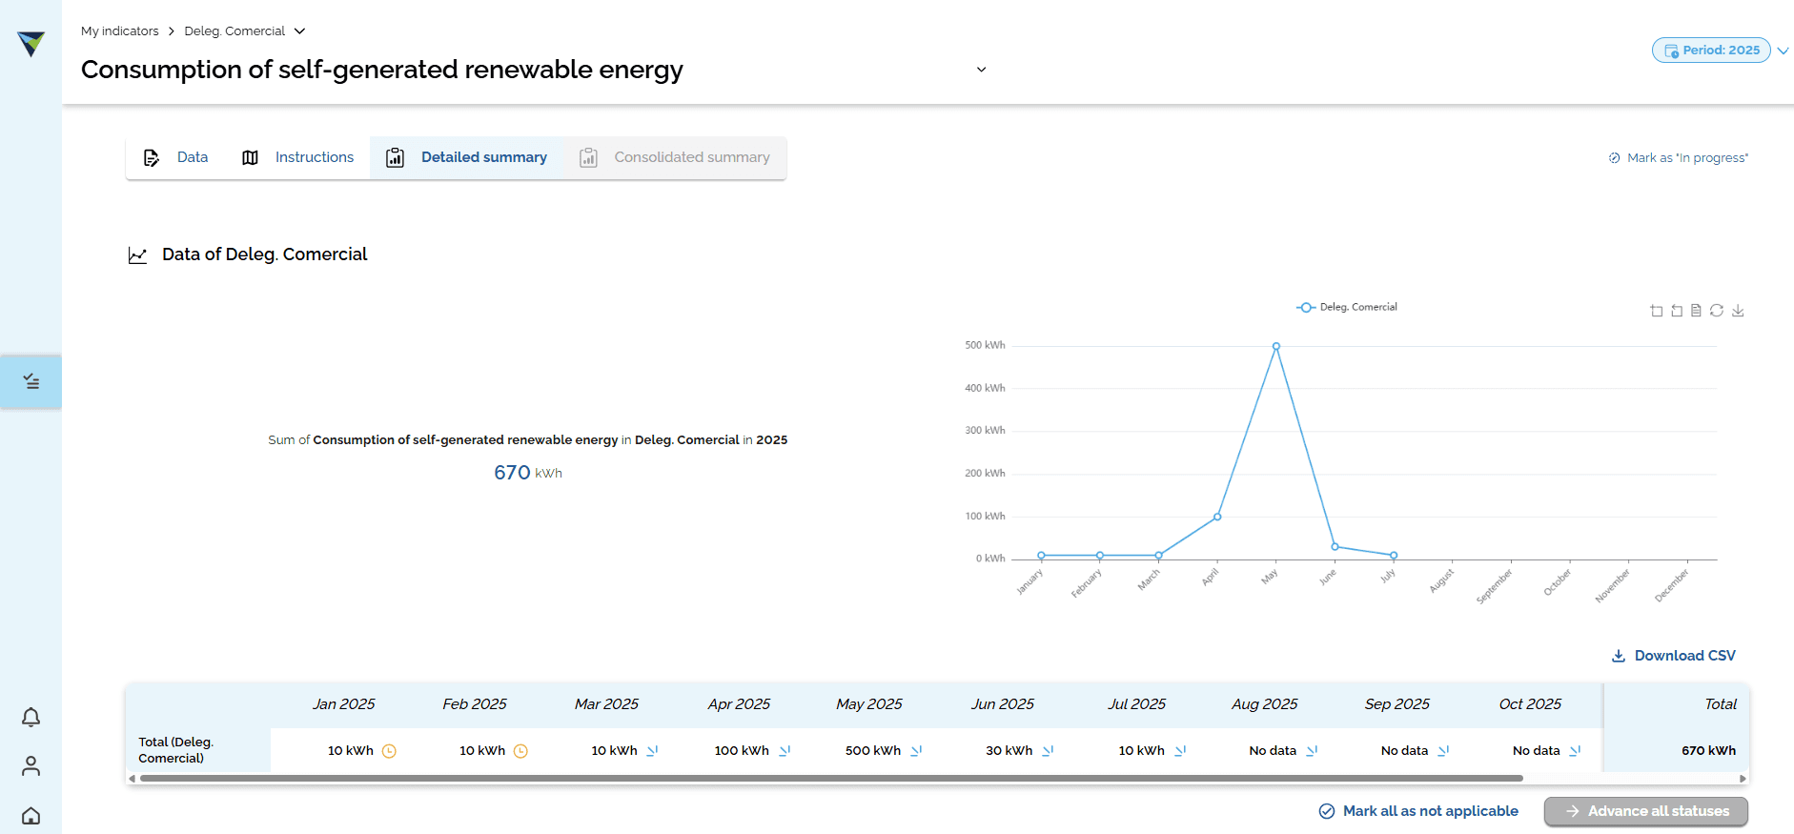This screenshot has width=1794, height=834.
Task: Open the Consolidated summary tab
Action: (x=675, y=157)
